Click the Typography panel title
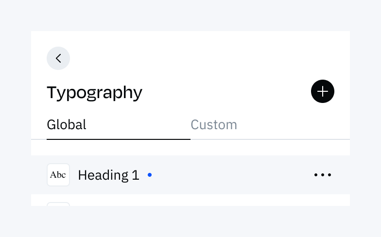The height and width of the screenshot is (237, 381). click(x=94, y=93)
